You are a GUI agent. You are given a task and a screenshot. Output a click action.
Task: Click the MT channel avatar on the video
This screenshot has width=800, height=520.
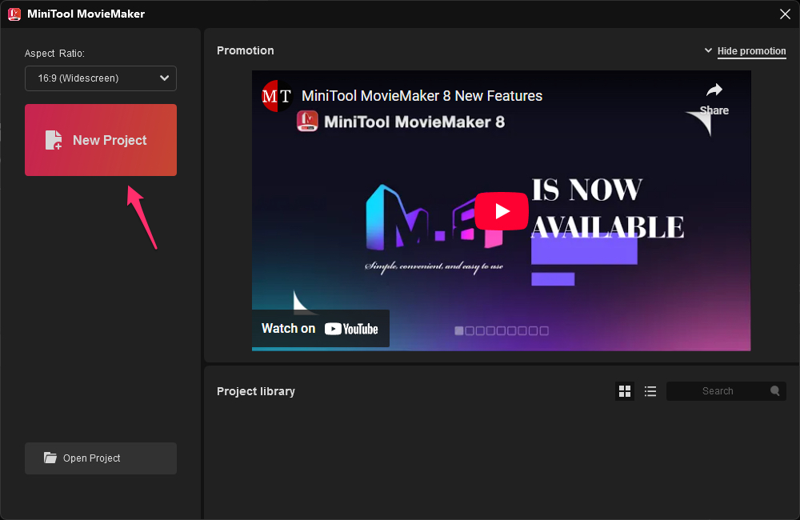coord(277,96)
